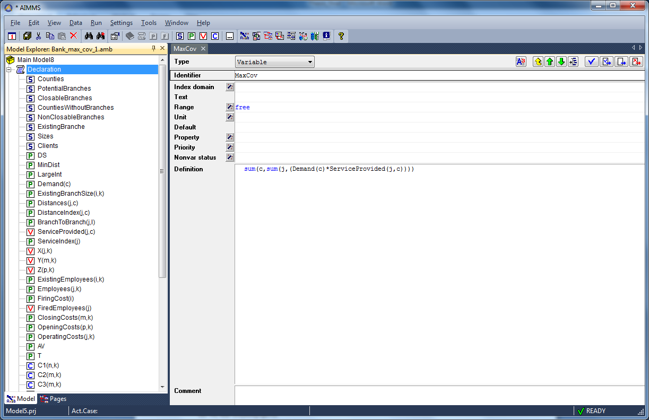Screen dimensions: 649x420
Task: Open the Tools menu
Action: pyautogui.click(x=149, y=23)
